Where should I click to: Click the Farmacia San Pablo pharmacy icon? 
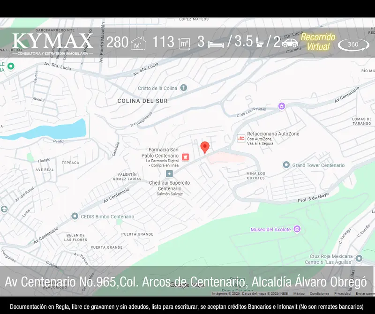pyautogui.click(x=185, y=157)
